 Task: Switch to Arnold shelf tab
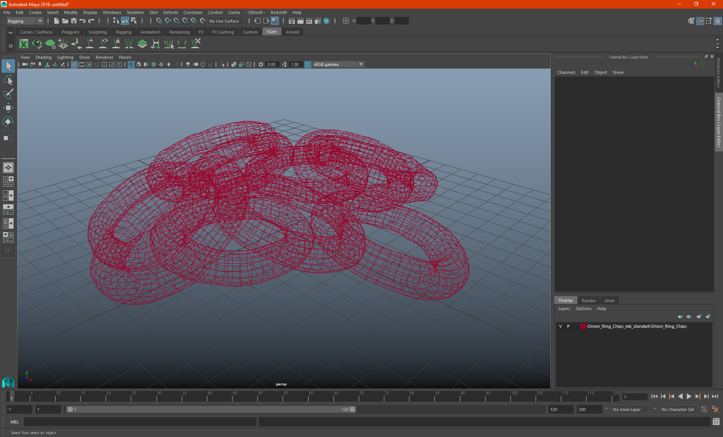click(x=292, y=32)
